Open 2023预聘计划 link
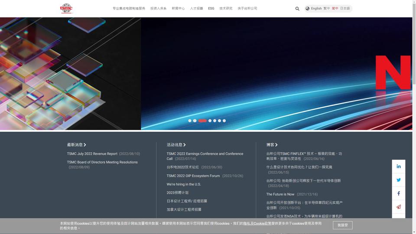Viewport: 416px width, 234px height. tap(178, 192)
